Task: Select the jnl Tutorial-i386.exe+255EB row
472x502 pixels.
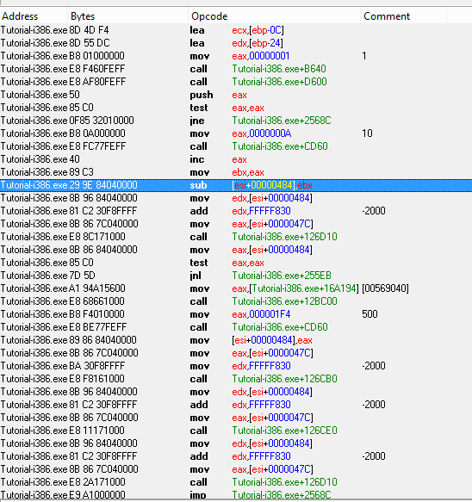Action: click(x=236, y=276)
